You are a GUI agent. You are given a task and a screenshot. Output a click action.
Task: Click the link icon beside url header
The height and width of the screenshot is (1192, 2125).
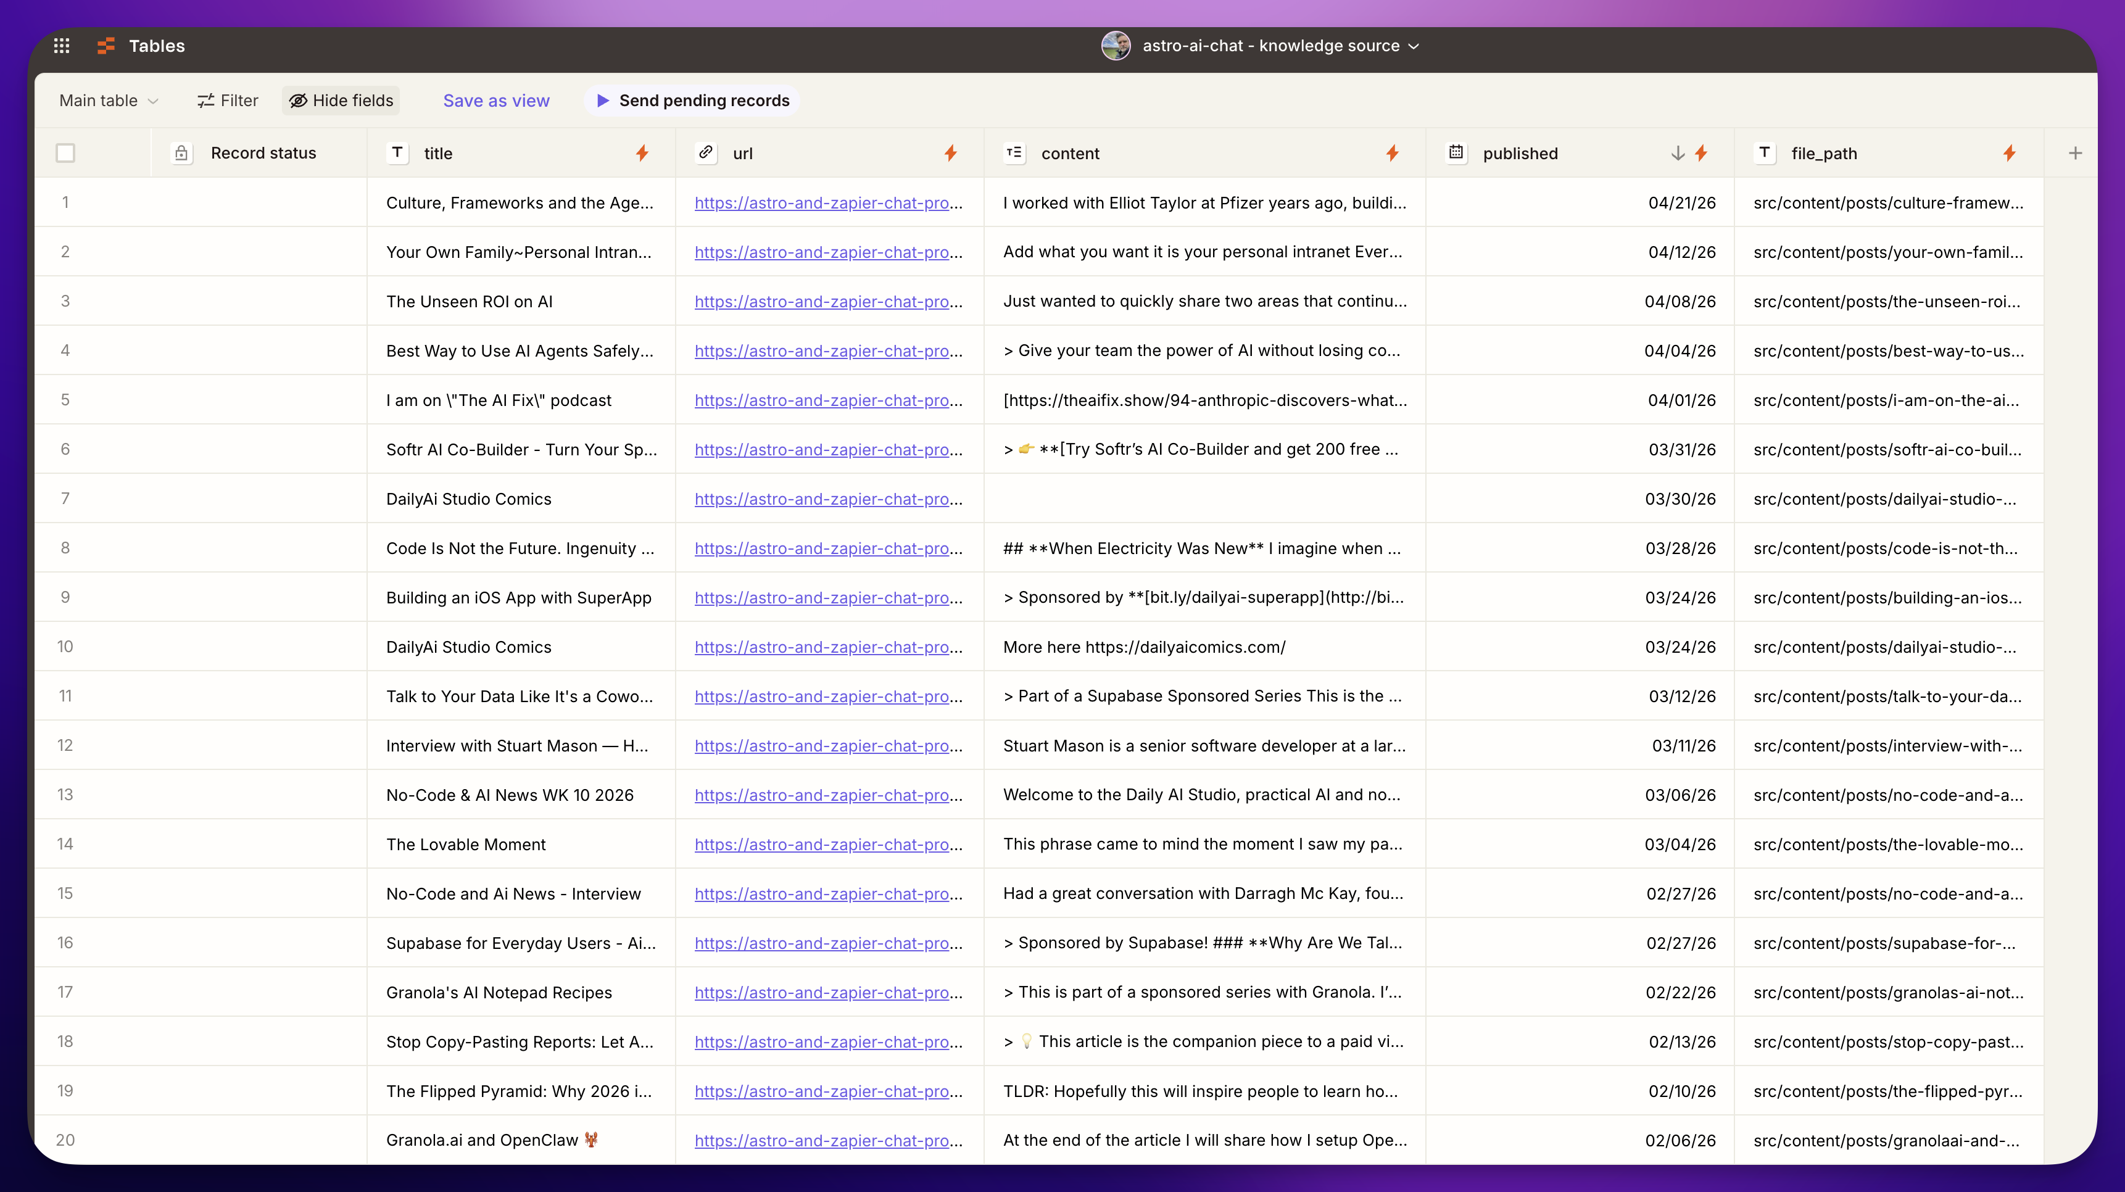[706, 154]
